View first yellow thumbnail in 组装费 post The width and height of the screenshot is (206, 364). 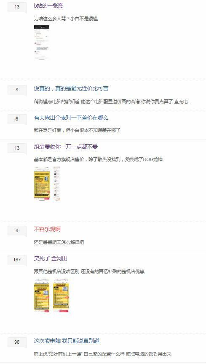coord(42,183)
